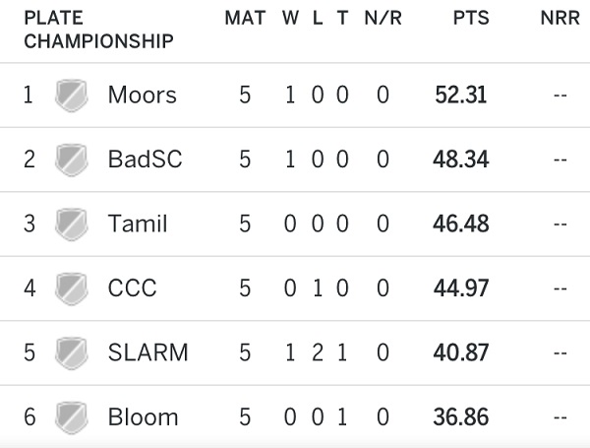Select Moors points value 52.31
590x448 pixels.
(x=461, y=95)
